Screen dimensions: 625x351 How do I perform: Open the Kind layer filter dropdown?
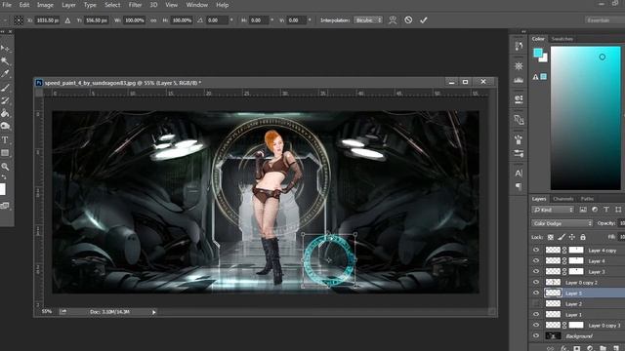553,210
